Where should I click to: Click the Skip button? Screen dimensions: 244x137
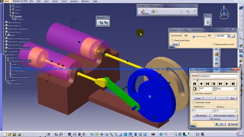pyautogui.click(x=232, y=98)
